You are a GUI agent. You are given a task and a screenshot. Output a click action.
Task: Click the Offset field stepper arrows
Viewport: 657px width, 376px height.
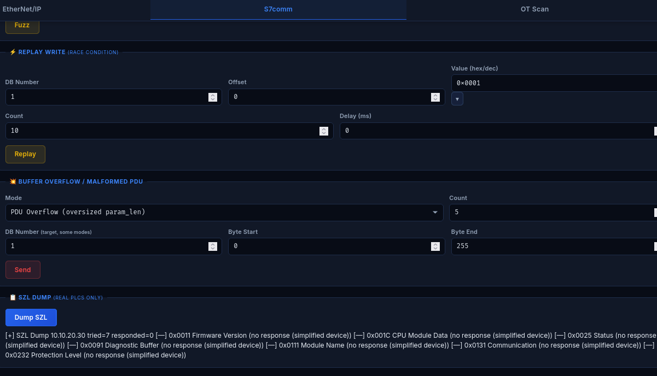(x=435, y=97)
